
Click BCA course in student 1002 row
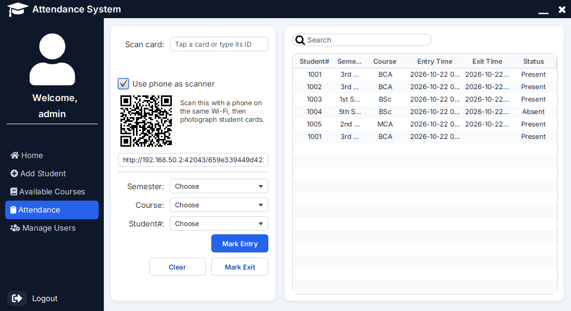tap(385, 87)
